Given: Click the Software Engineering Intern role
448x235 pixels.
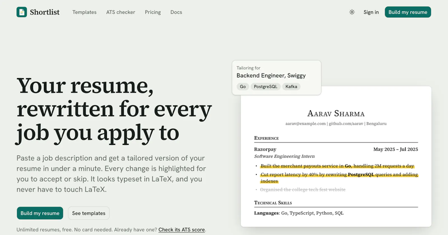Looking at the screenshot, I should [x=284, y=156].
